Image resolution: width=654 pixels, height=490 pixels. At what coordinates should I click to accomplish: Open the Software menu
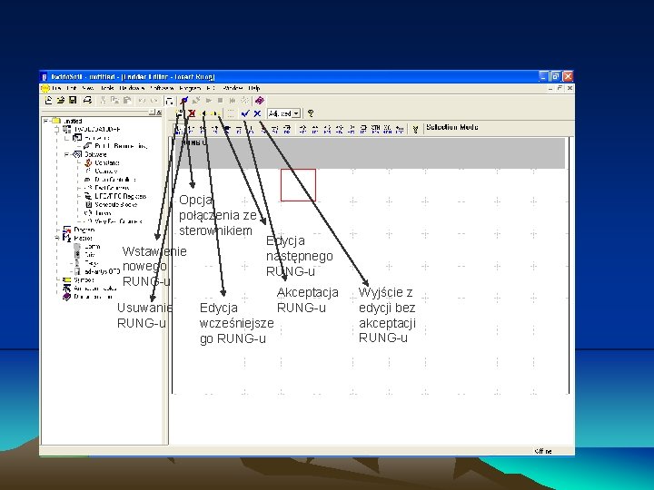(162, 88)
